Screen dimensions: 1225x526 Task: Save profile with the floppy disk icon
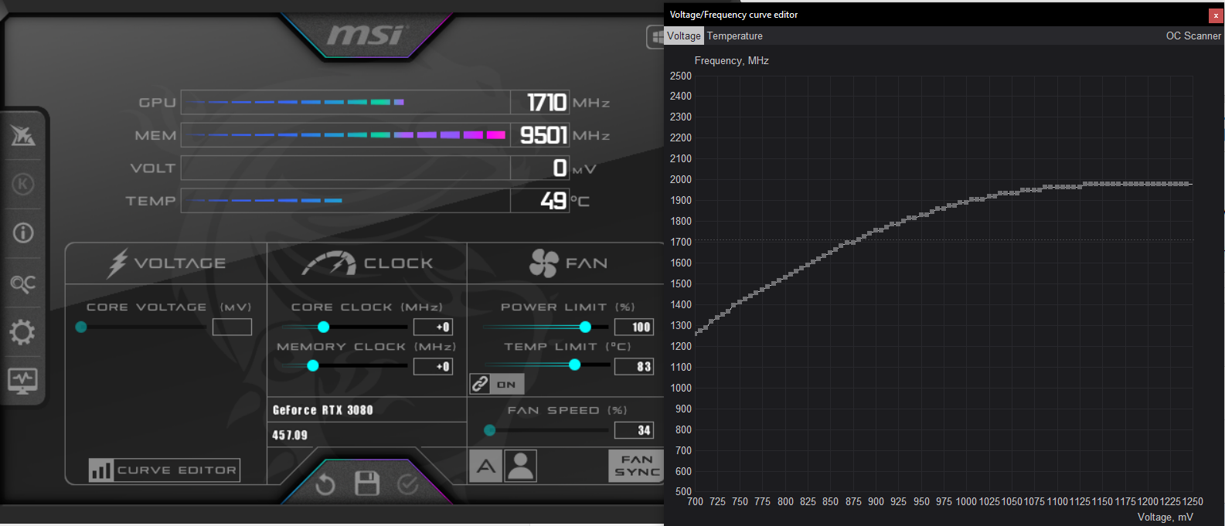[366, 484]
